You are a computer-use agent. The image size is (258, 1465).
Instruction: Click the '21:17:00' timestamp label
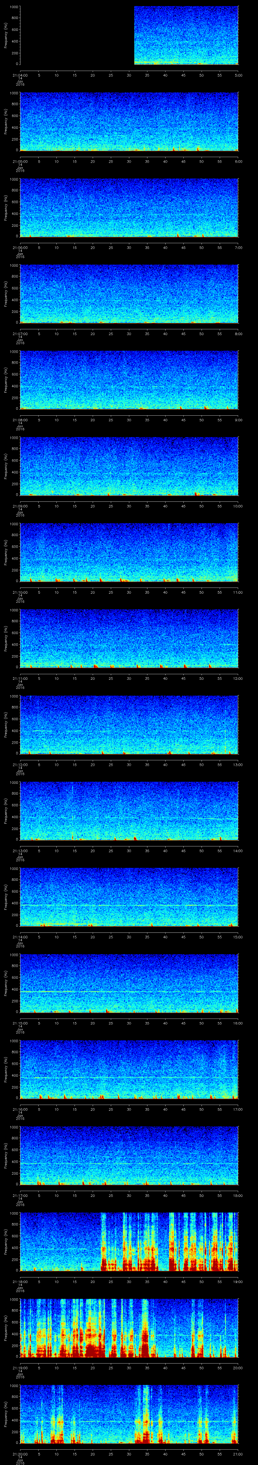(x=20, y=1195)
